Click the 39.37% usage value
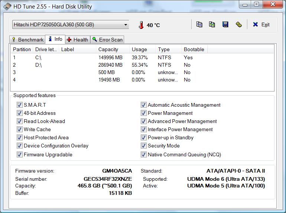 coord(140,58)
